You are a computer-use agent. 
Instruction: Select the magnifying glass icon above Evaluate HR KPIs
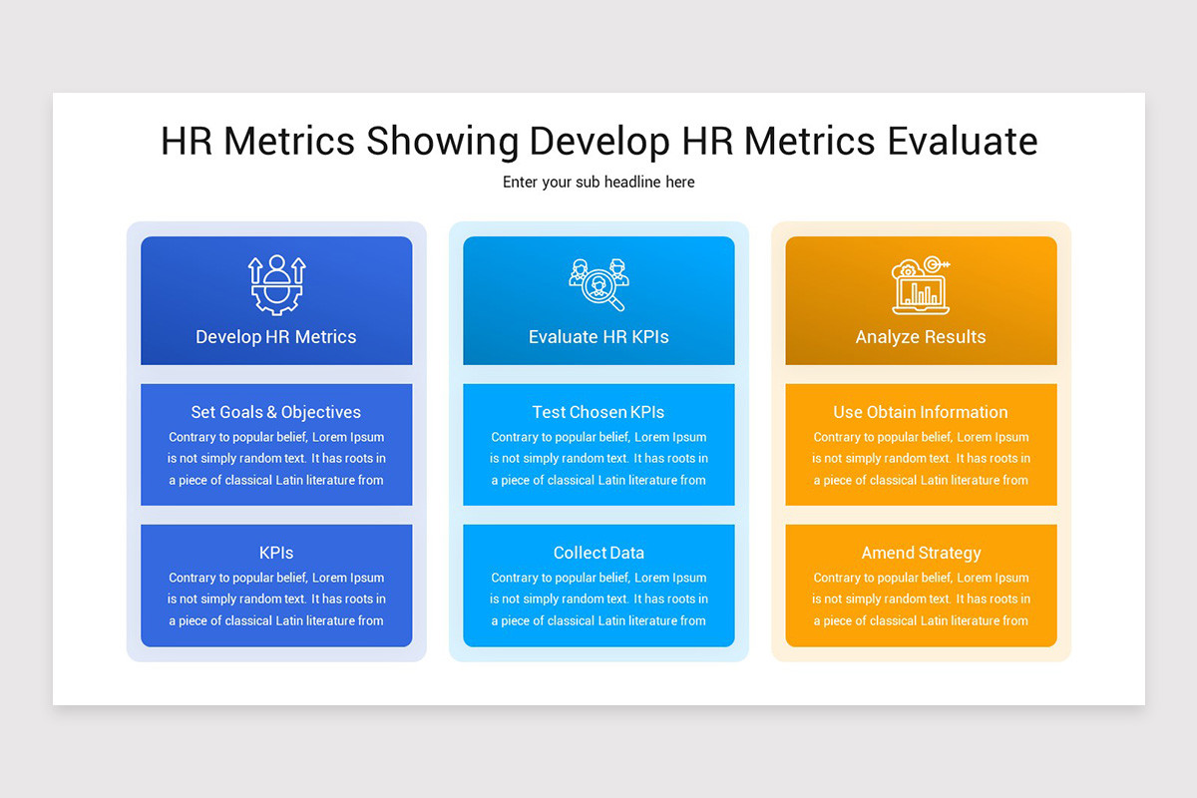(x=598, y=283)
